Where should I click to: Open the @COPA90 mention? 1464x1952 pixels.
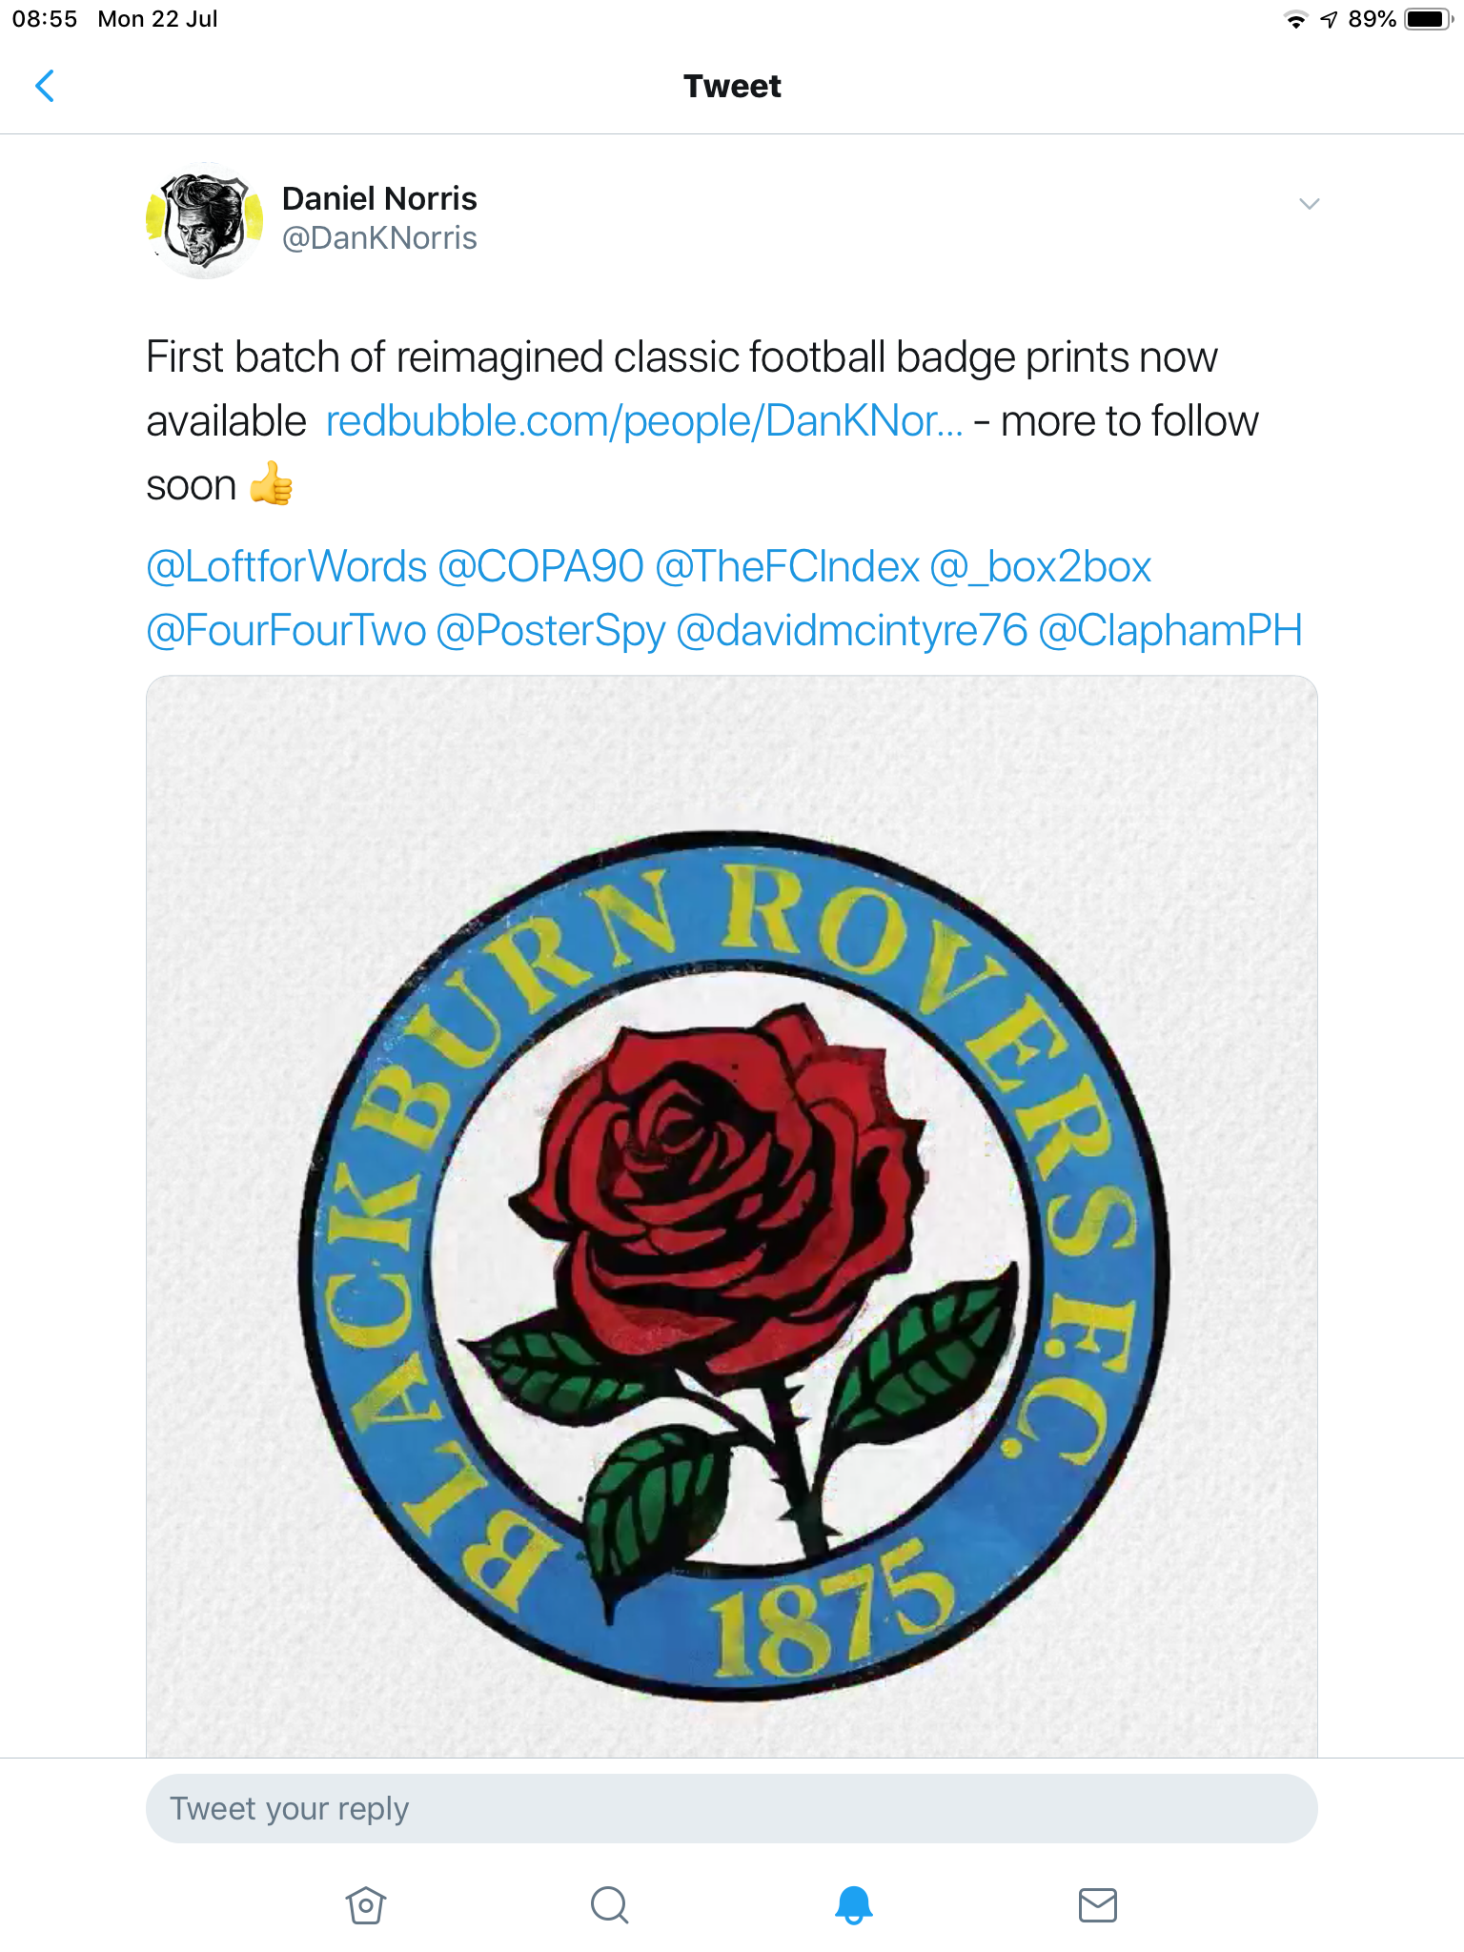click(x=540, y=566)
